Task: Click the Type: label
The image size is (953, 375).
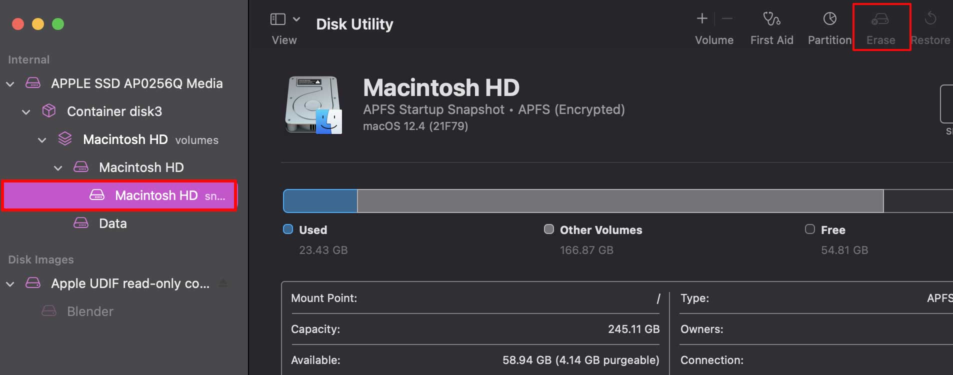Action: point(694,298)
